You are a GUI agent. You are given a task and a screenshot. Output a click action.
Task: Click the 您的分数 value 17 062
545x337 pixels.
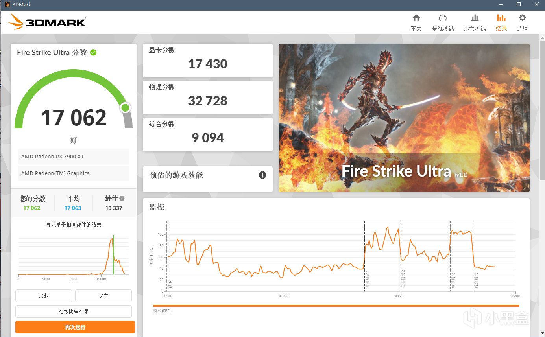click(x=32, y=208)
